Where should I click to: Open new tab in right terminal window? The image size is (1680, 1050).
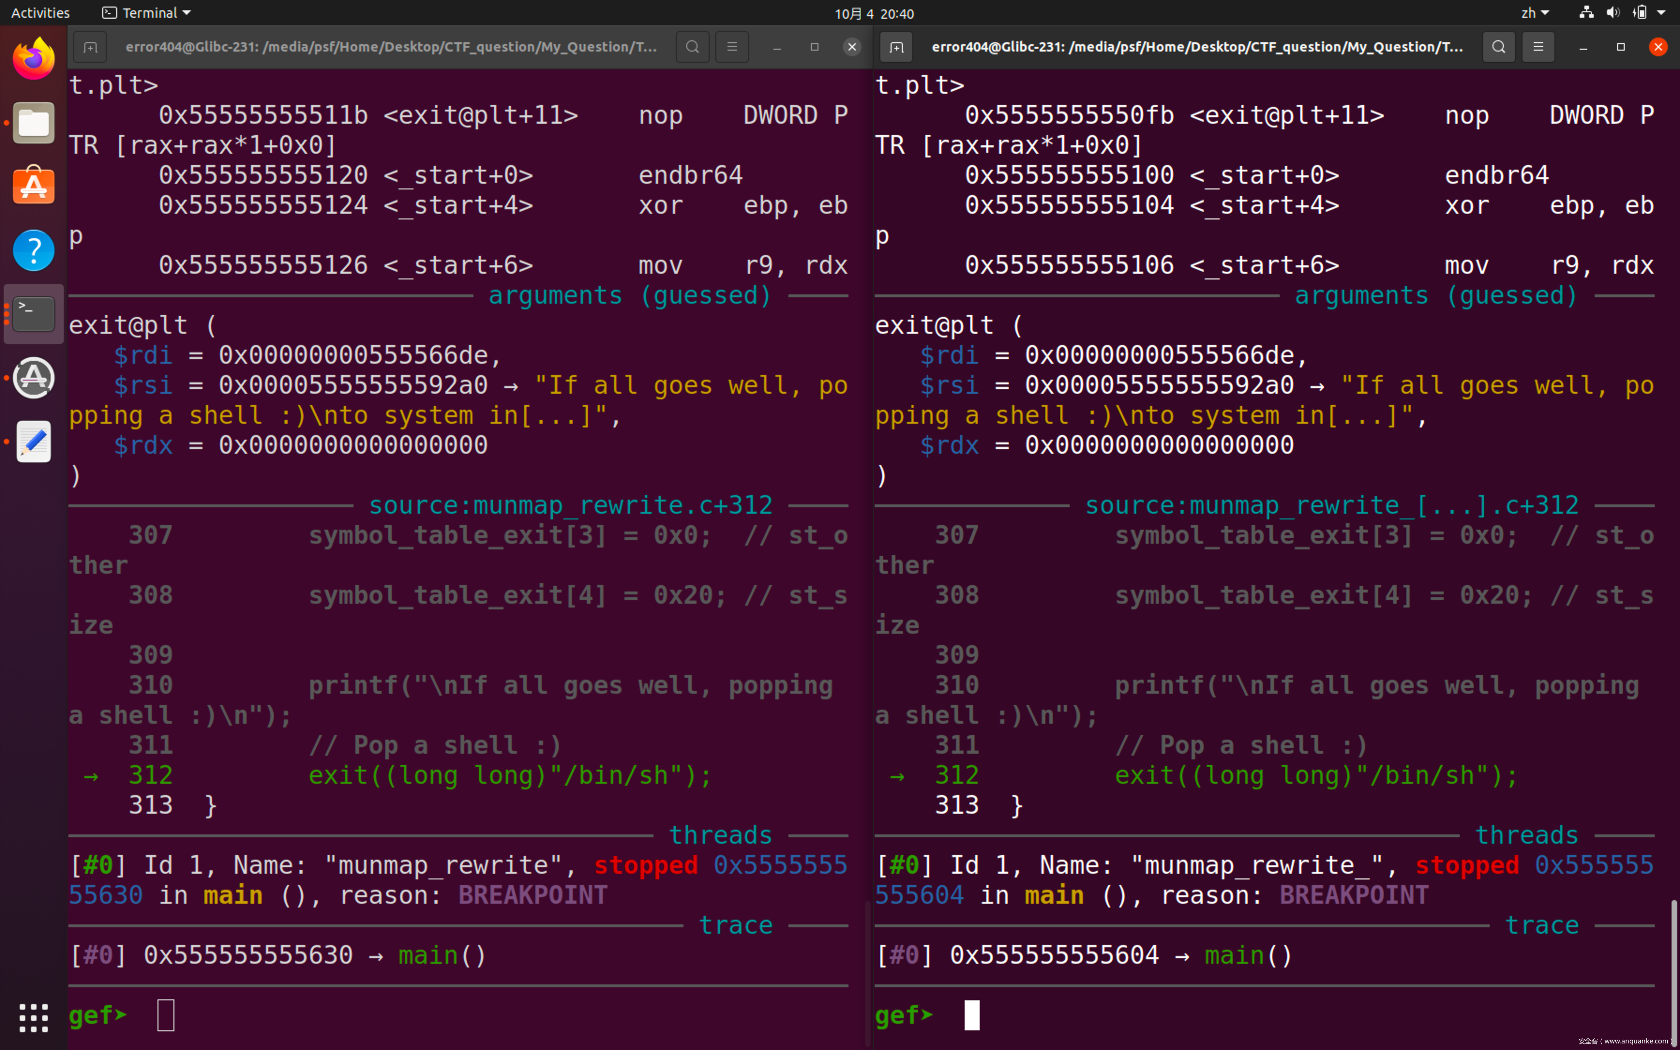point(896,47)
